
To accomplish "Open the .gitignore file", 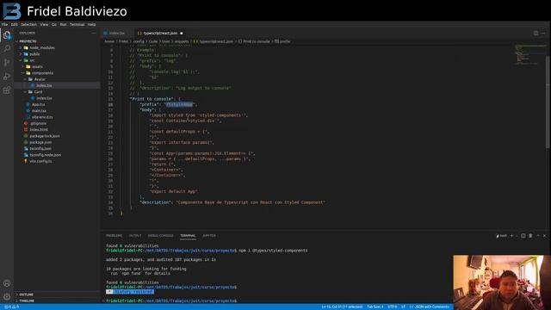I will pos(58,123).
